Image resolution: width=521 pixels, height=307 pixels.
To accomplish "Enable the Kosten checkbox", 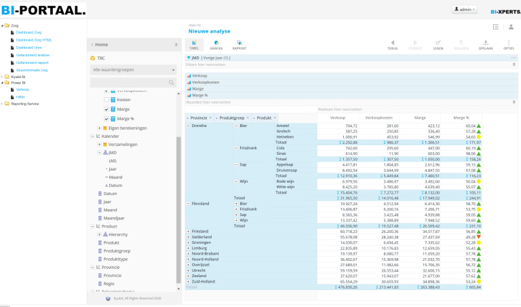I will [107, 100].
